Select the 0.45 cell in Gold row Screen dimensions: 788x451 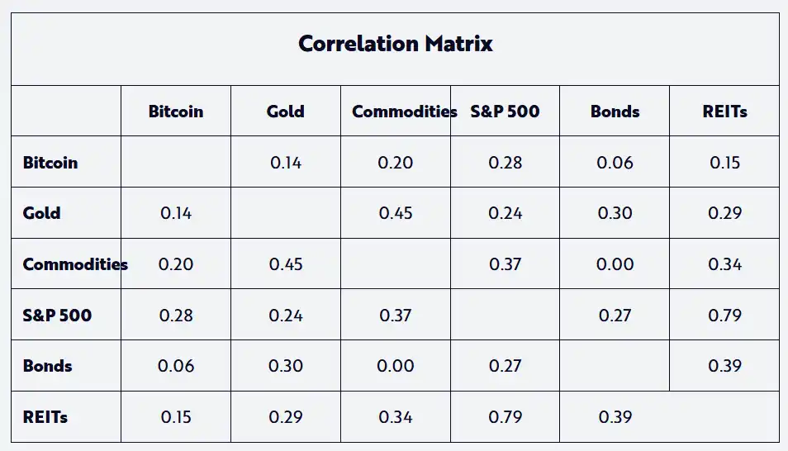click(x=396, y=213)
